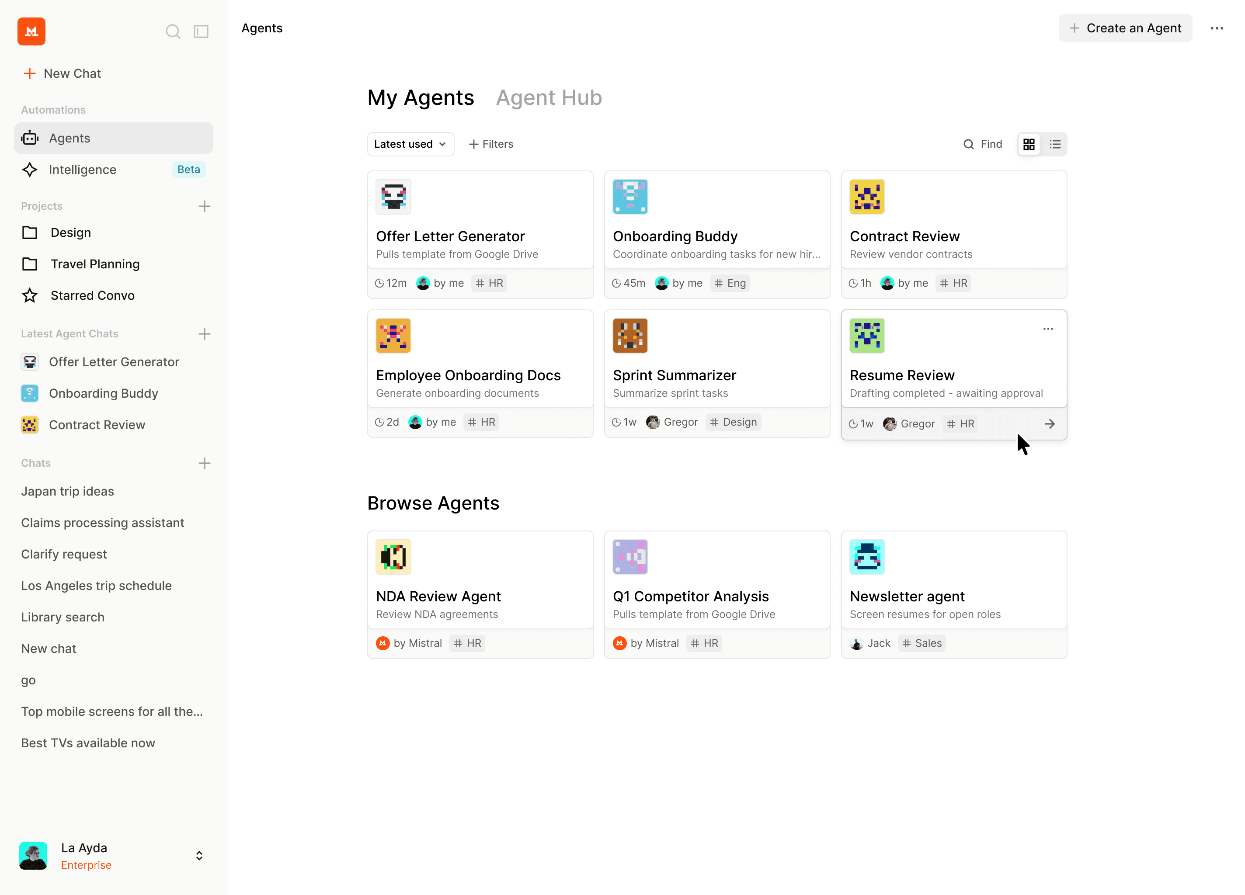
Task: Click plus icon beside Chats section
Action: coord(204,463)
